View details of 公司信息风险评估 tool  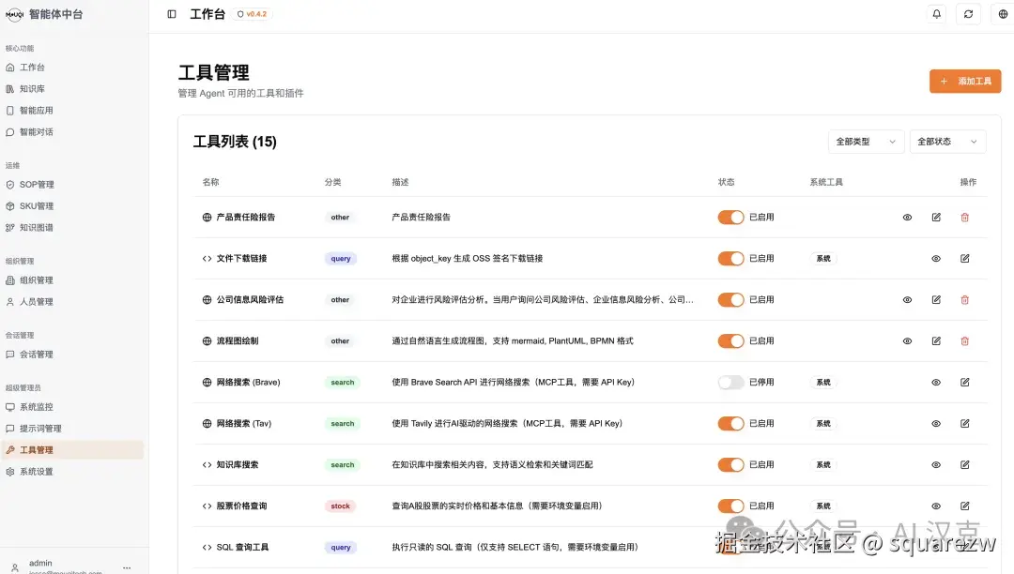click(907, 300)
